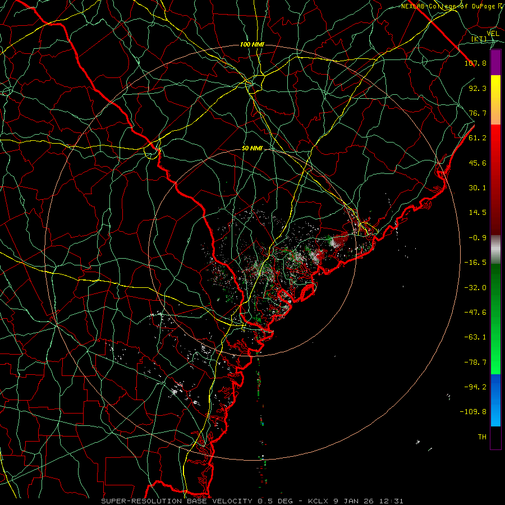Screen dimensions: 505x505
Task: Click "SUPER-RESOLUTION BASE VELOCITY" in the caption
Action: (177, 501)
